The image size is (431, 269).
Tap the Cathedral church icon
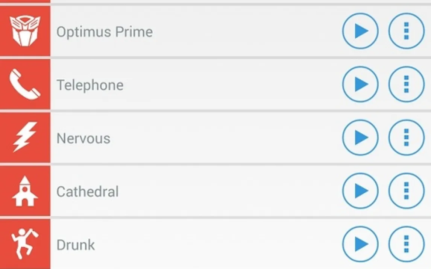coord(25,191)
